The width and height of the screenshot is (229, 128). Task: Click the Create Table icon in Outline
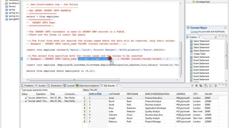pyautogui.click(x=191, y=54)
